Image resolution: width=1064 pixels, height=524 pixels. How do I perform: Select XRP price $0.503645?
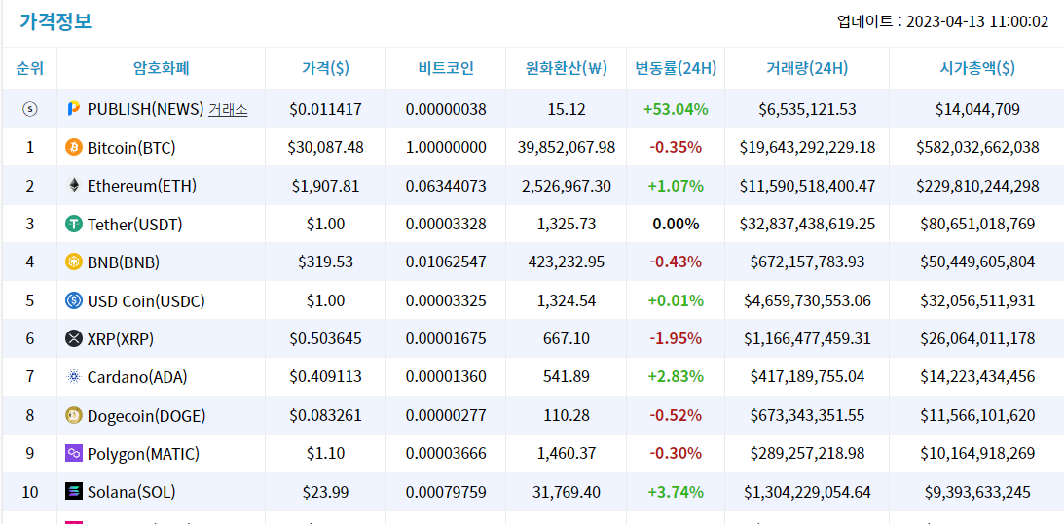tap(326, 338)
